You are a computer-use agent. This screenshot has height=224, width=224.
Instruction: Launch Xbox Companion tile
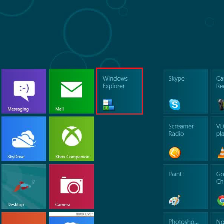point(72,139)
